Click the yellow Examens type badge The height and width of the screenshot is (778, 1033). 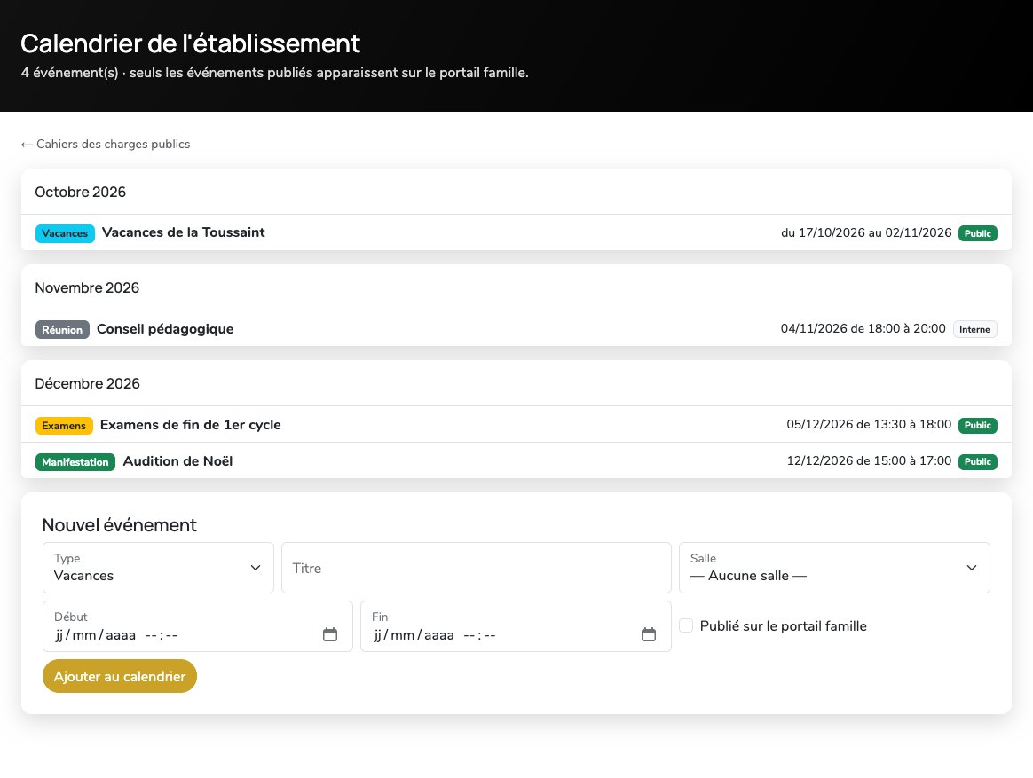64,426
